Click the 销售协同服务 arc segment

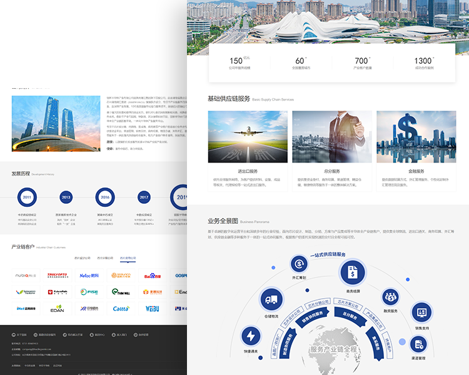(x=312, y=317)
